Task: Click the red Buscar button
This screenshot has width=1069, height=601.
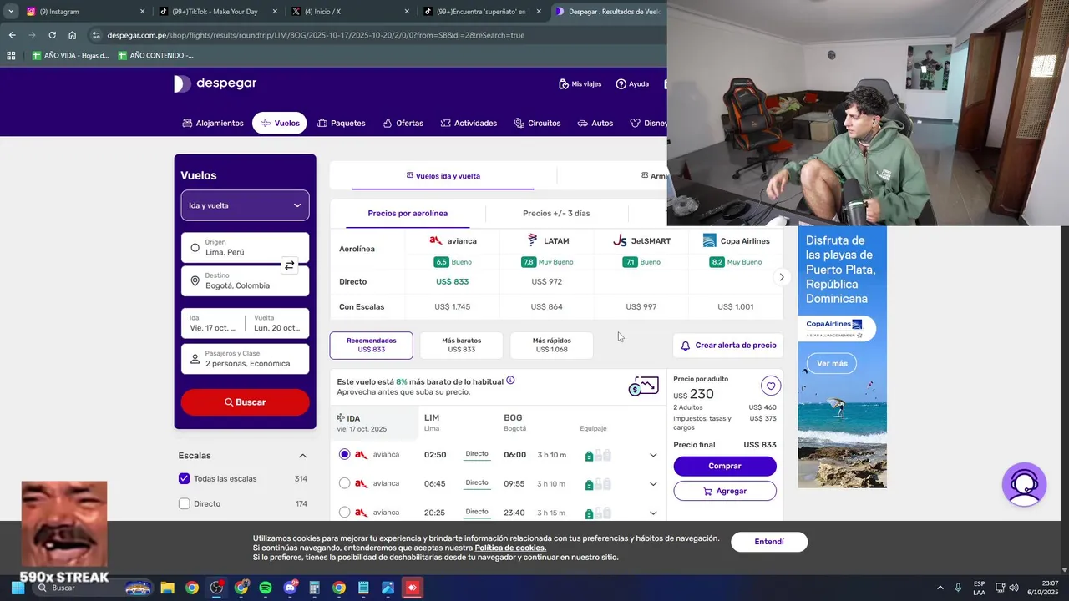Action: 245,402
